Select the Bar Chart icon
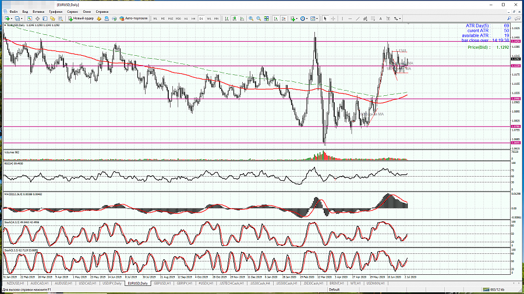The height and width of the screenshot is (294, 524). click(x=226, y=19)
